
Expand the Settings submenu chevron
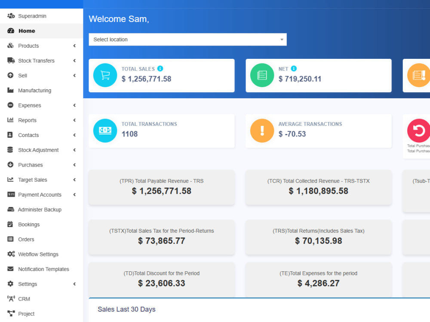[74, 283]
